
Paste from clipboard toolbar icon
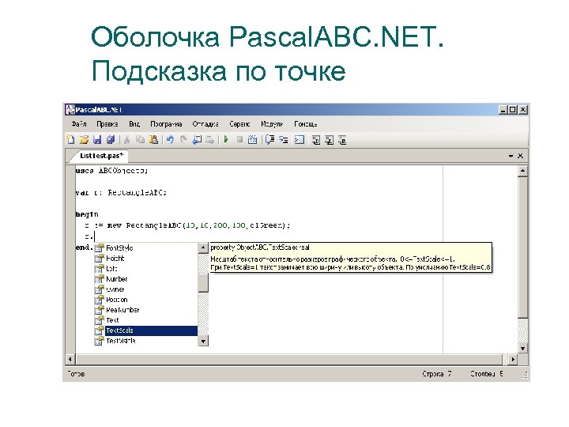click(153, 139)
